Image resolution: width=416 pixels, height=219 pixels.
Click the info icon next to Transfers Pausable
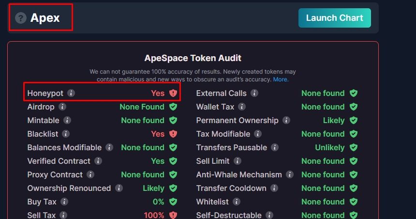click(x=275, y=147)
